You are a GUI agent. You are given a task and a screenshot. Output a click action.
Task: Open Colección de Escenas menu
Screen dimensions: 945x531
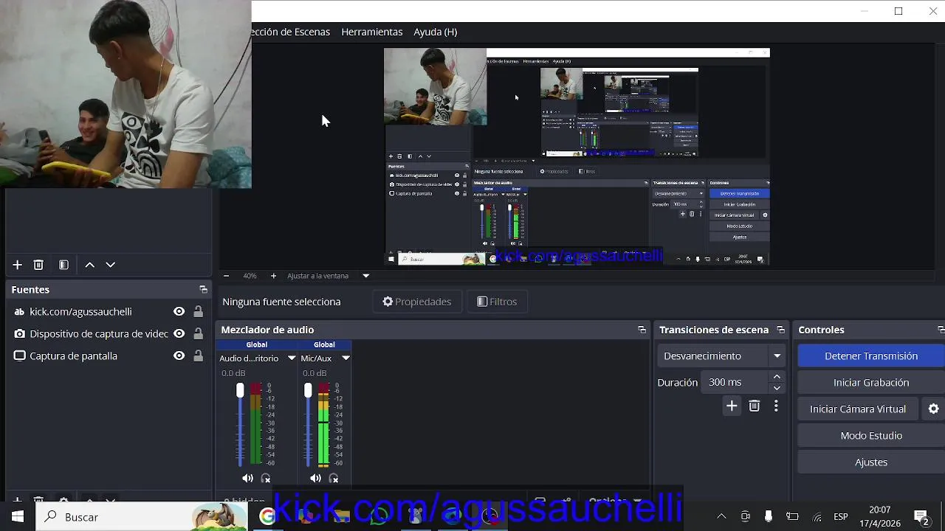point(291,32)
